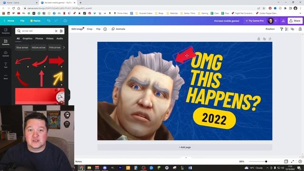304x171 pixels.
Task: Open the insights chart icon
Action: pos(283,21)
